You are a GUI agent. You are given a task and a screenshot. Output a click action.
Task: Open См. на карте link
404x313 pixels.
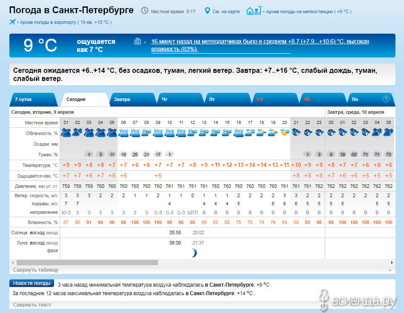[x=226, y=11]
